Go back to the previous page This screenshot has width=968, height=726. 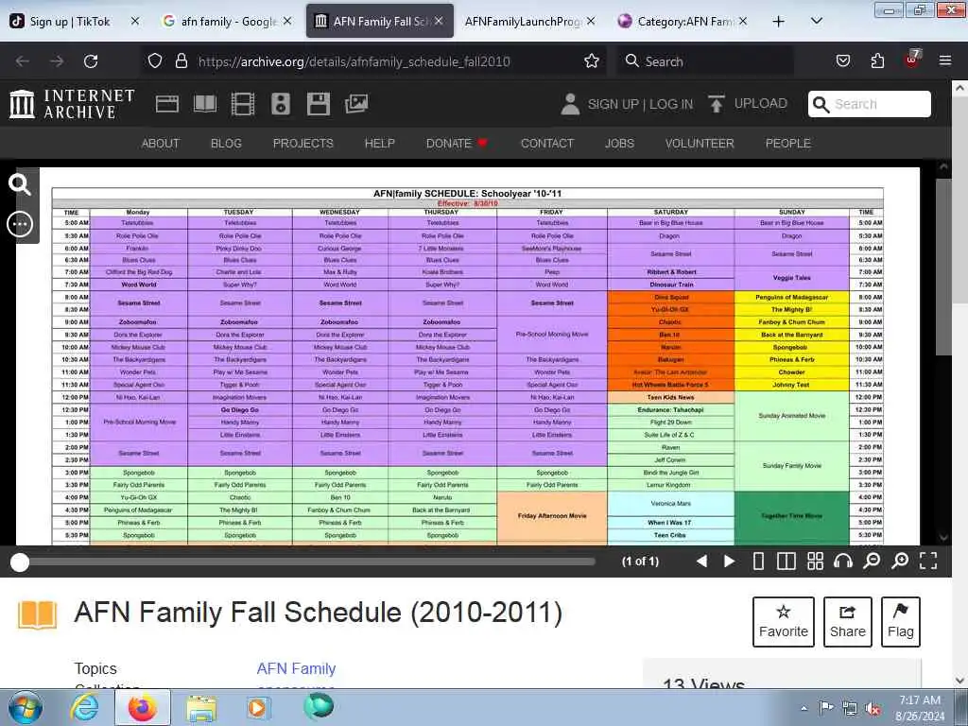tap(23, 61)
